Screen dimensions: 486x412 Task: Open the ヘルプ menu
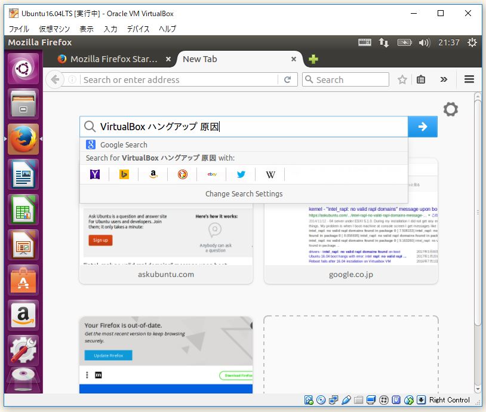tap(167, 29)
